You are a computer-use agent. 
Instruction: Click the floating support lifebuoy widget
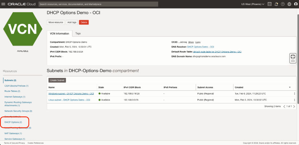(x=292, y=59)
